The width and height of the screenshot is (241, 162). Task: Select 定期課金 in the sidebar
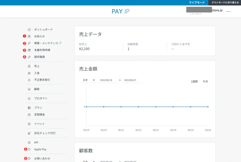39,114
